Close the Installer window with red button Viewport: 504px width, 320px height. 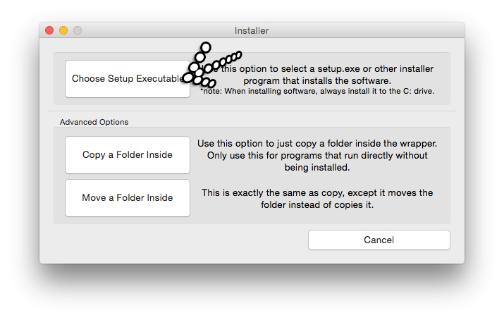(49, 30)
